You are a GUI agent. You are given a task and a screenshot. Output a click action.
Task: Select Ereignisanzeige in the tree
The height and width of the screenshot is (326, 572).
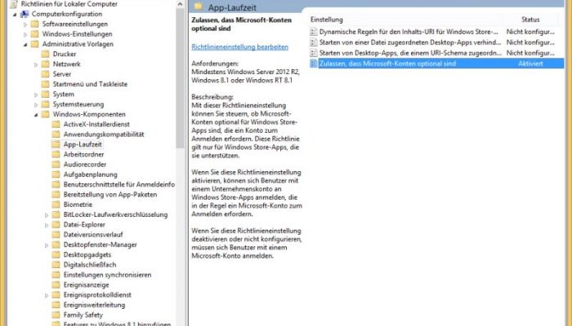tap(86, 285)
